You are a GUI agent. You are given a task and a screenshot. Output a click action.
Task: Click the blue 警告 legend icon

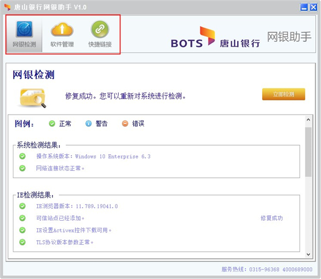click(x=88, y=124)
